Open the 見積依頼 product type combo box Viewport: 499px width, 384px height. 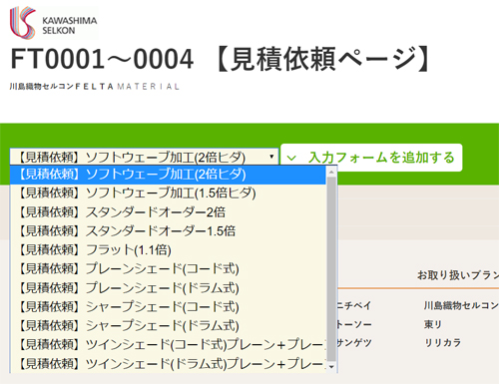point(144,157)
